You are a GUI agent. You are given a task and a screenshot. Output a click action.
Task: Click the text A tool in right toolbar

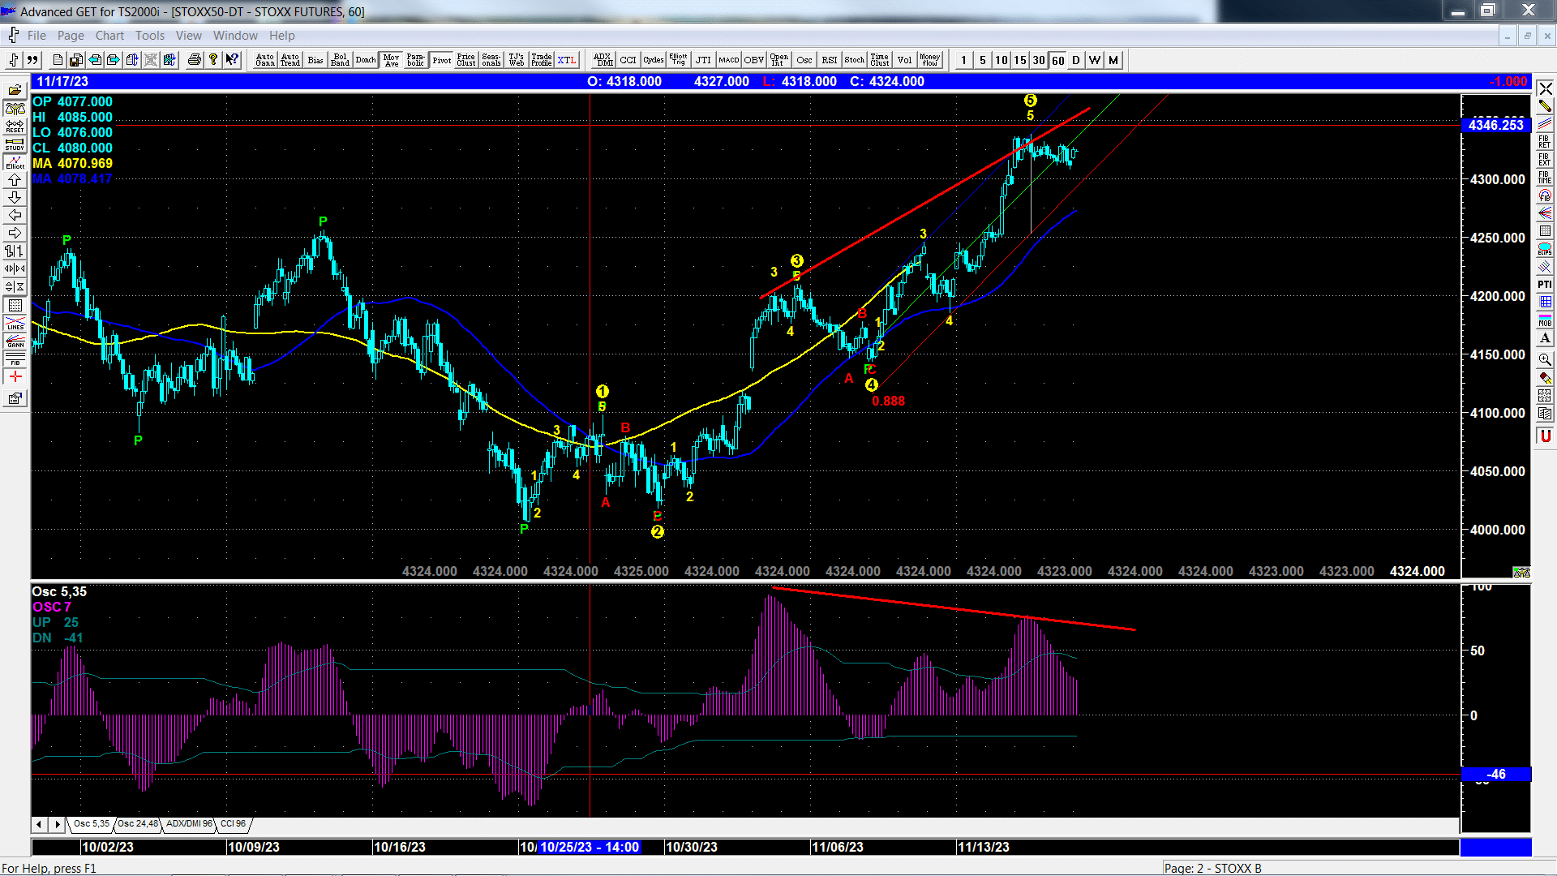[1545, 337]
